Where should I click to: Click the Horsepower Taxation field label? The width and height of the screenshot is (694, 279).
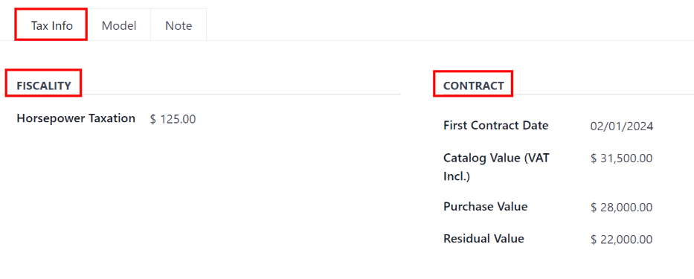(76, 118)
